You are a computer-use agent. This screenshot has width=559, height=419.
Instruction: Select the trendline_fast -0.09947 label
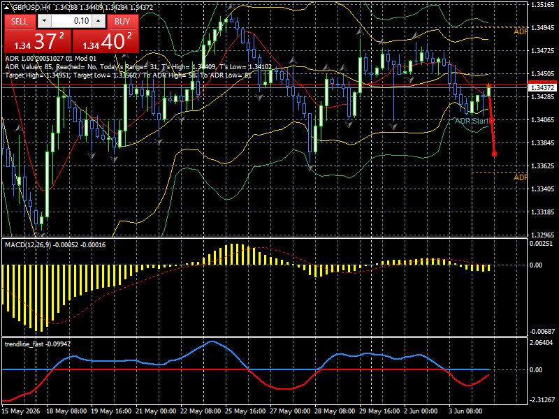coord(38,344)
